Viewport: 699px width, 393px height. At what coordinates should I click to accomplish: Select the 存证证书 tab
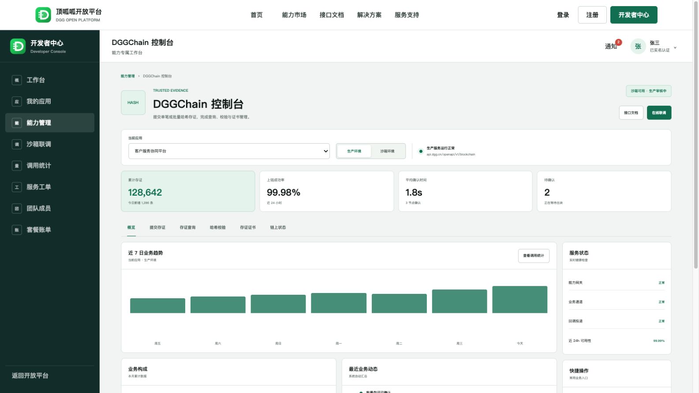[248, 228]
